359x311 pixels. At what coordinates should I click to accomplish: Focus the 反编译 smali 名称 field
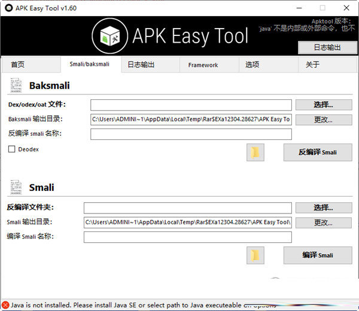[x=191, y=134]
